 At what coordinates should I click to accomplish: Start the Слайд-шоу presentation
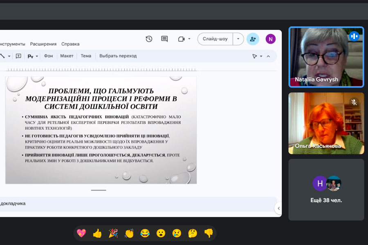(215, 39)
